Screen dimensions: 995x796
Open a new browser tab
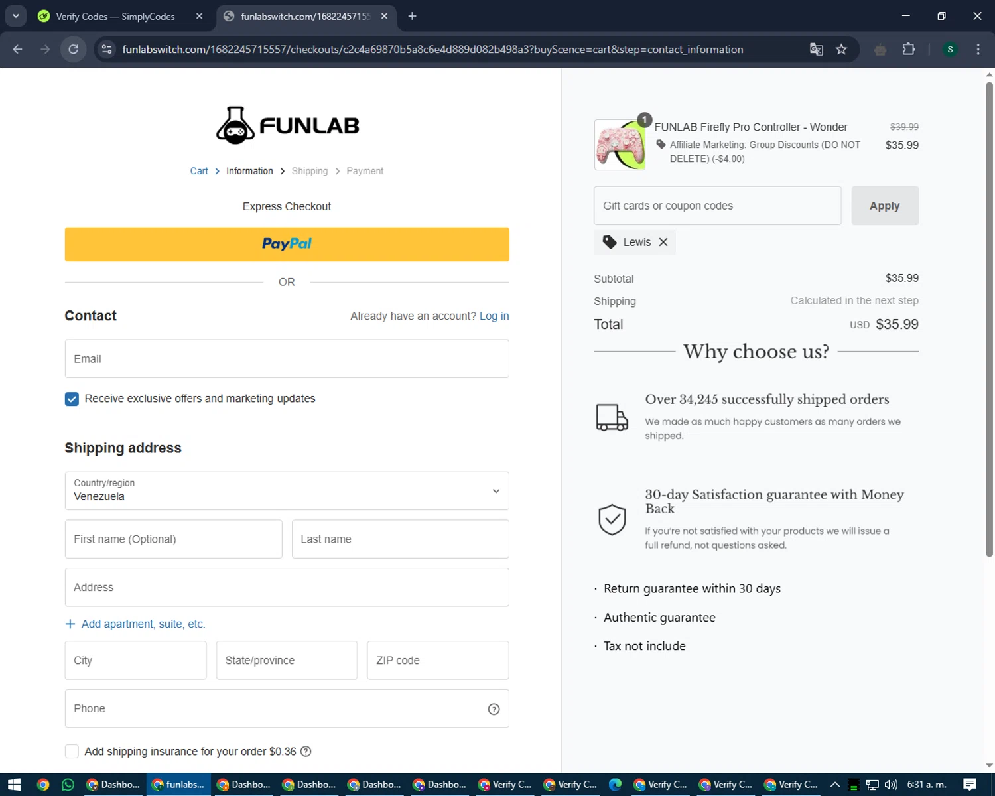click(x=412, y=16)
